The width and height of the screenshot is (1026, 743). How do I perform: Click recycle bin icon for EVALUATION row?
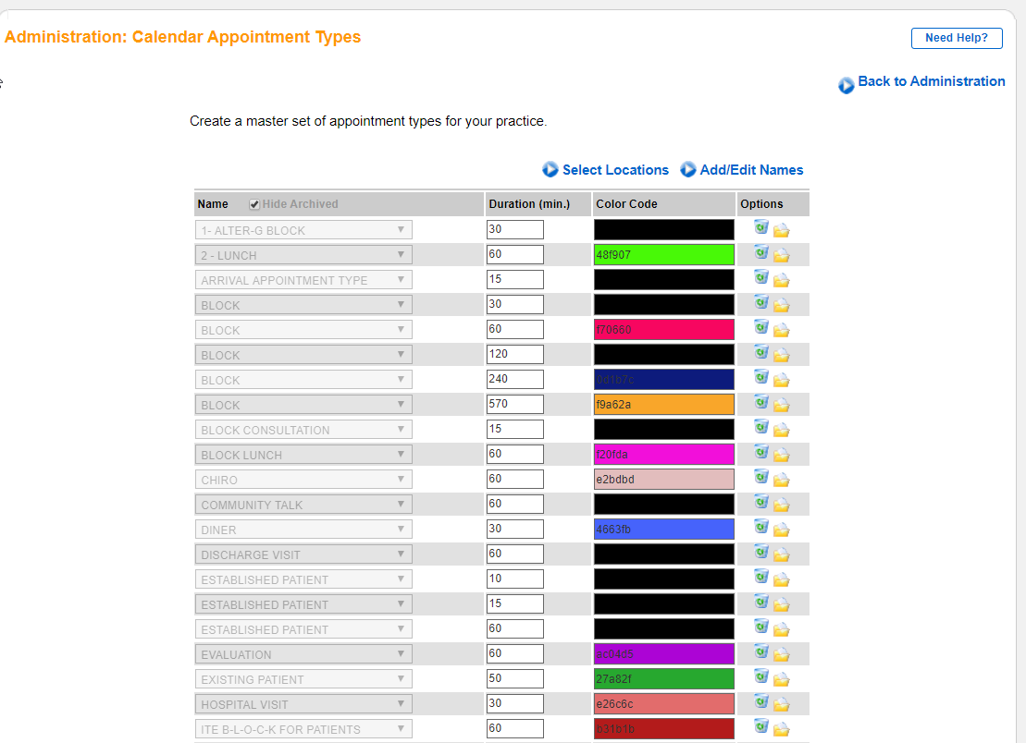point(760,652)
